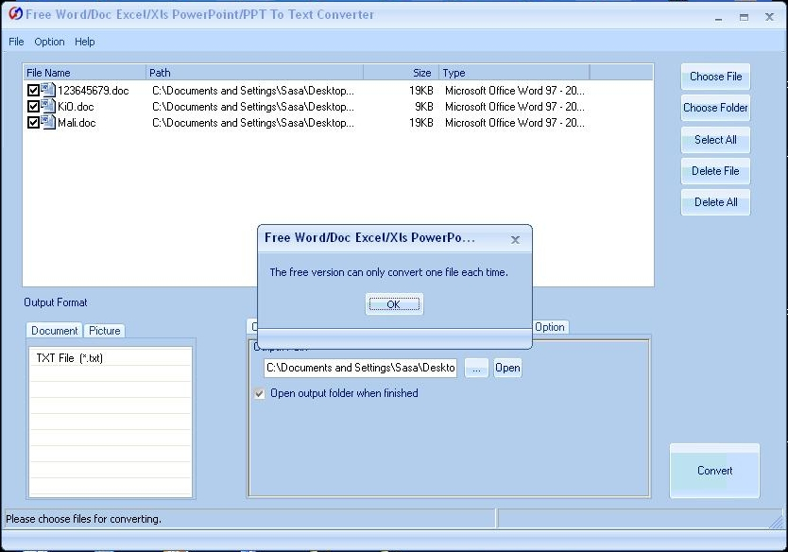The image size is (788, 552).
Task: Open the Option menu
Action: coord(49,42)
